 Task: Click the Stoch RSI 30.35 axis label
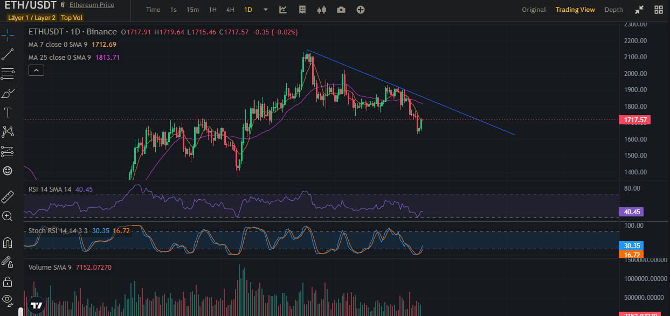coord(631,245)
